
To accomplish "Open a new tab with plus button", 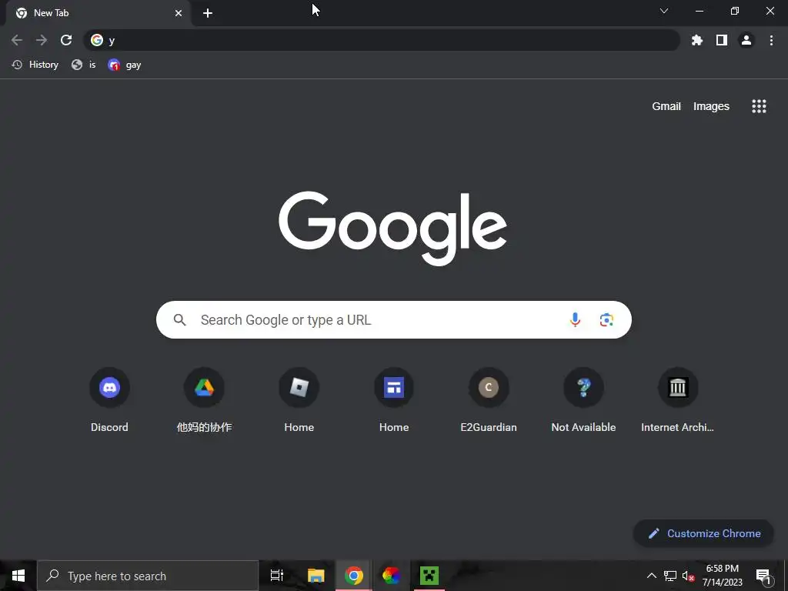I will pos(208,13).
